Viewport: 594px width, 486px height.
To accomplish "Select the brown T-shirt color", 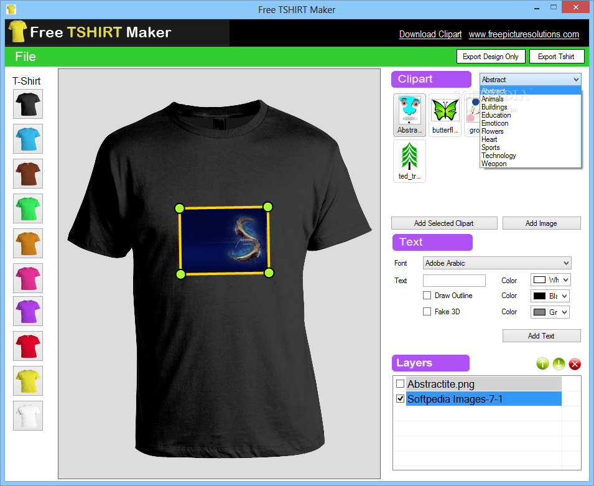I will pos(28,174).
